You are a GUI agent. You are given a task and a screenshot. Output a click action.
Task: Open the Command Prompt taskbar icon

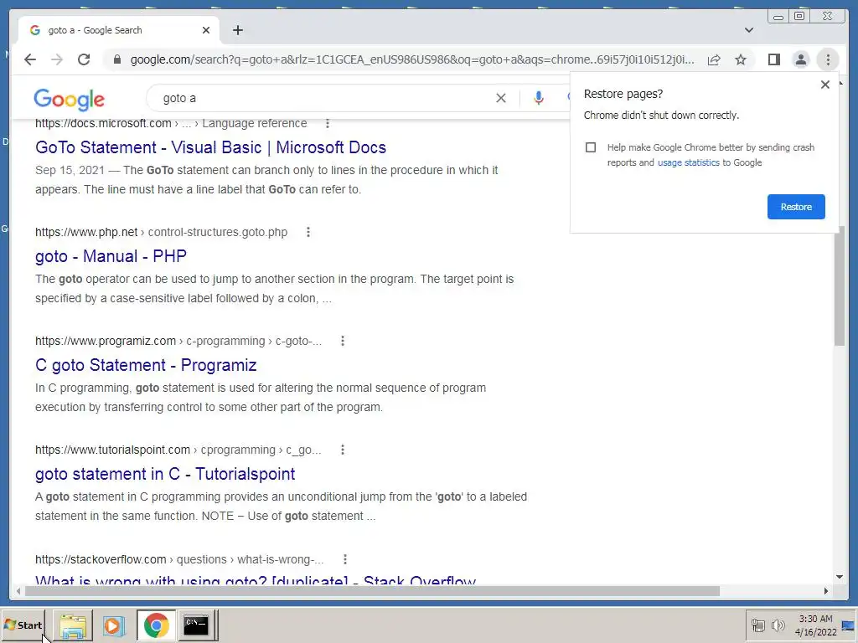tap(196, 625)
